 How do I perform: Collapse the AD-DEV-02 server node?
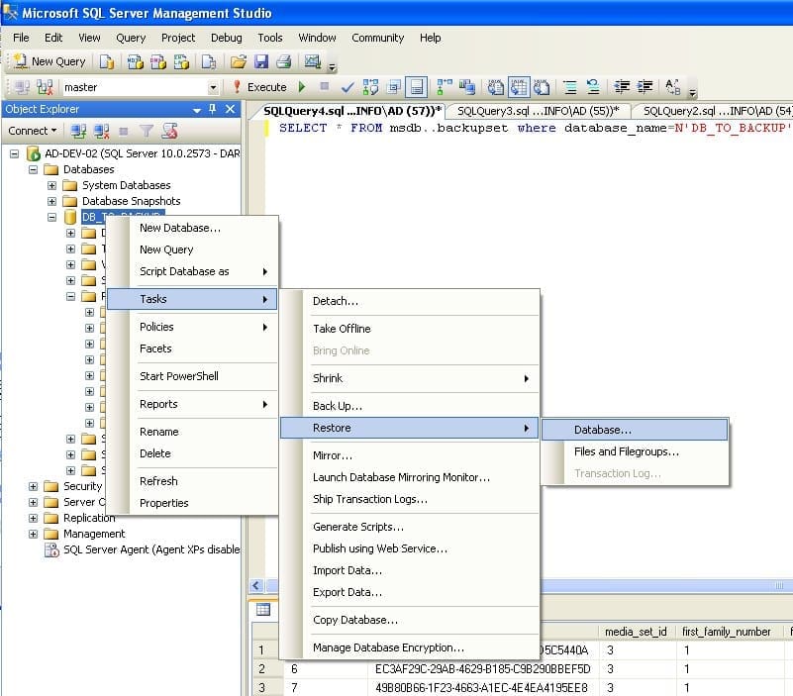15,153
